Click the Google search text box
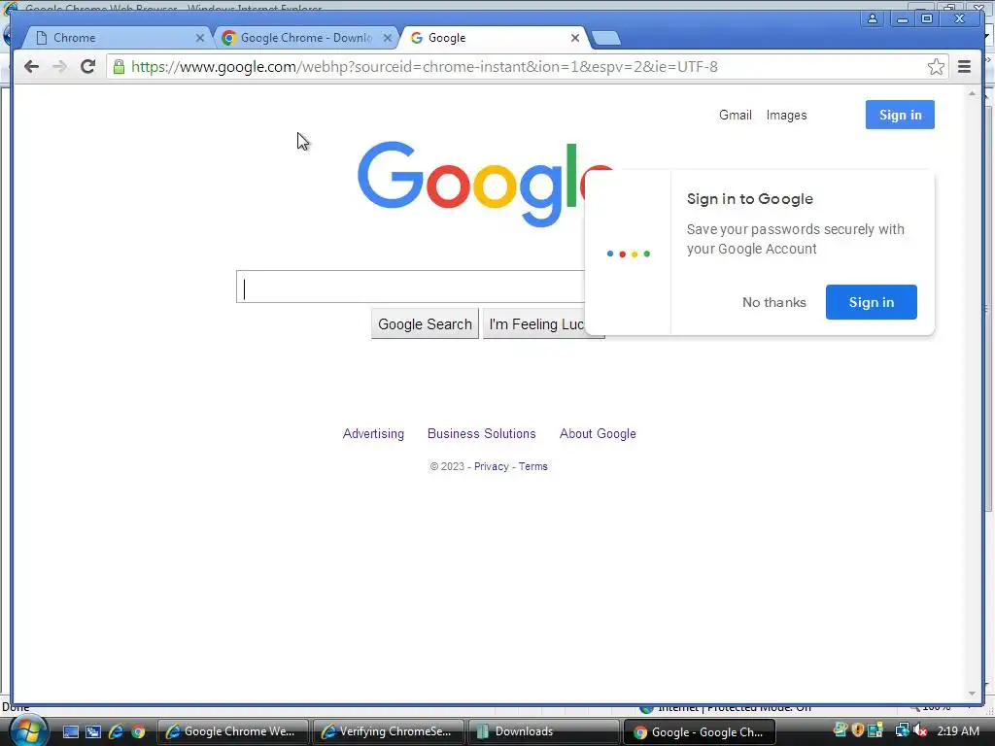This screenshot has width=995, height=746. (411, 287)
